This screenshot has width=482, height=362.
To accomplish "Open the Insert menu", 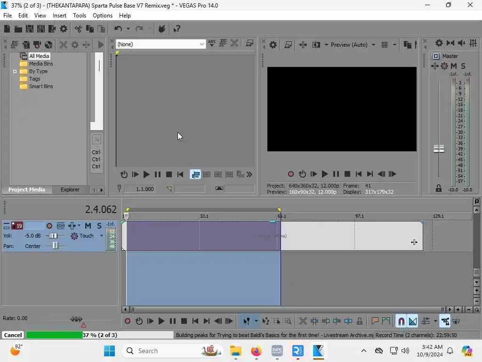I will [x=59, y=16].
